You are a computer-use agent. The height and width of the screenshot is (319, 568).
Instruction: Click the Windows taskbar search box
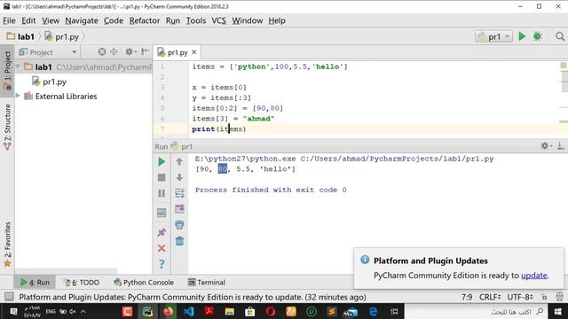477,311
